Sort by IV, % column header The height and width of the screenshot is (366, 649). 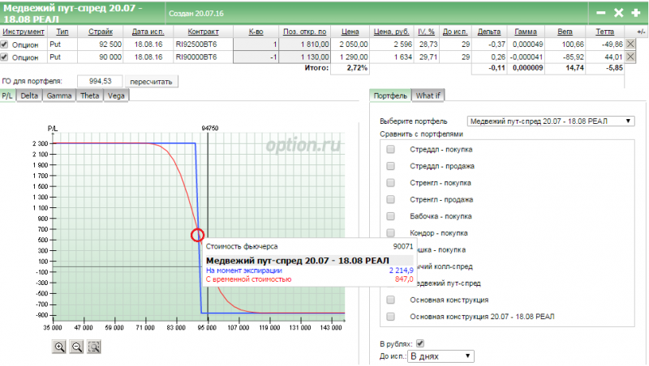pyautogui.click(x=427, y=32)
